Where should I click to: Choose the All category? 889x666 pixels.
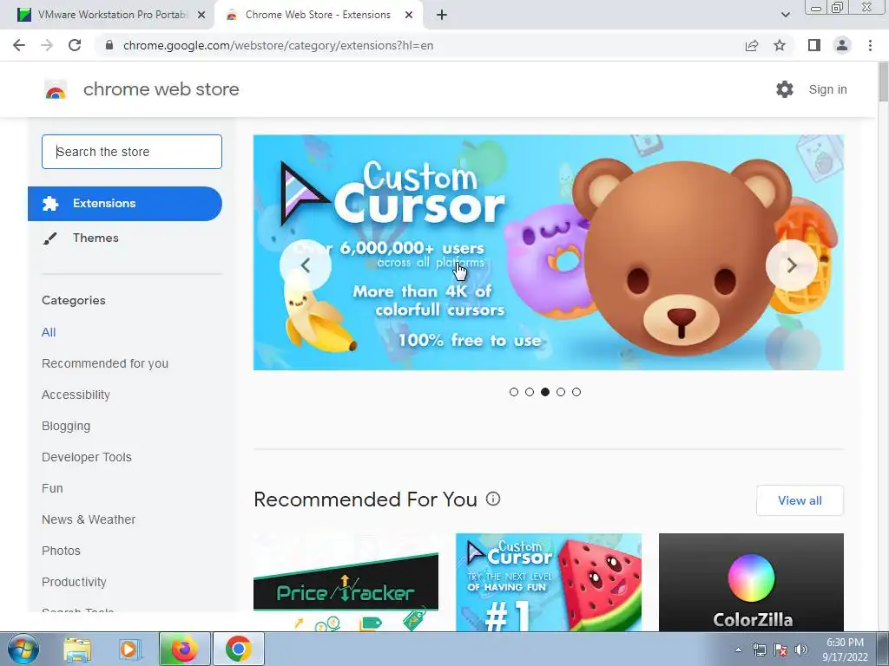(x=49, y=332)
